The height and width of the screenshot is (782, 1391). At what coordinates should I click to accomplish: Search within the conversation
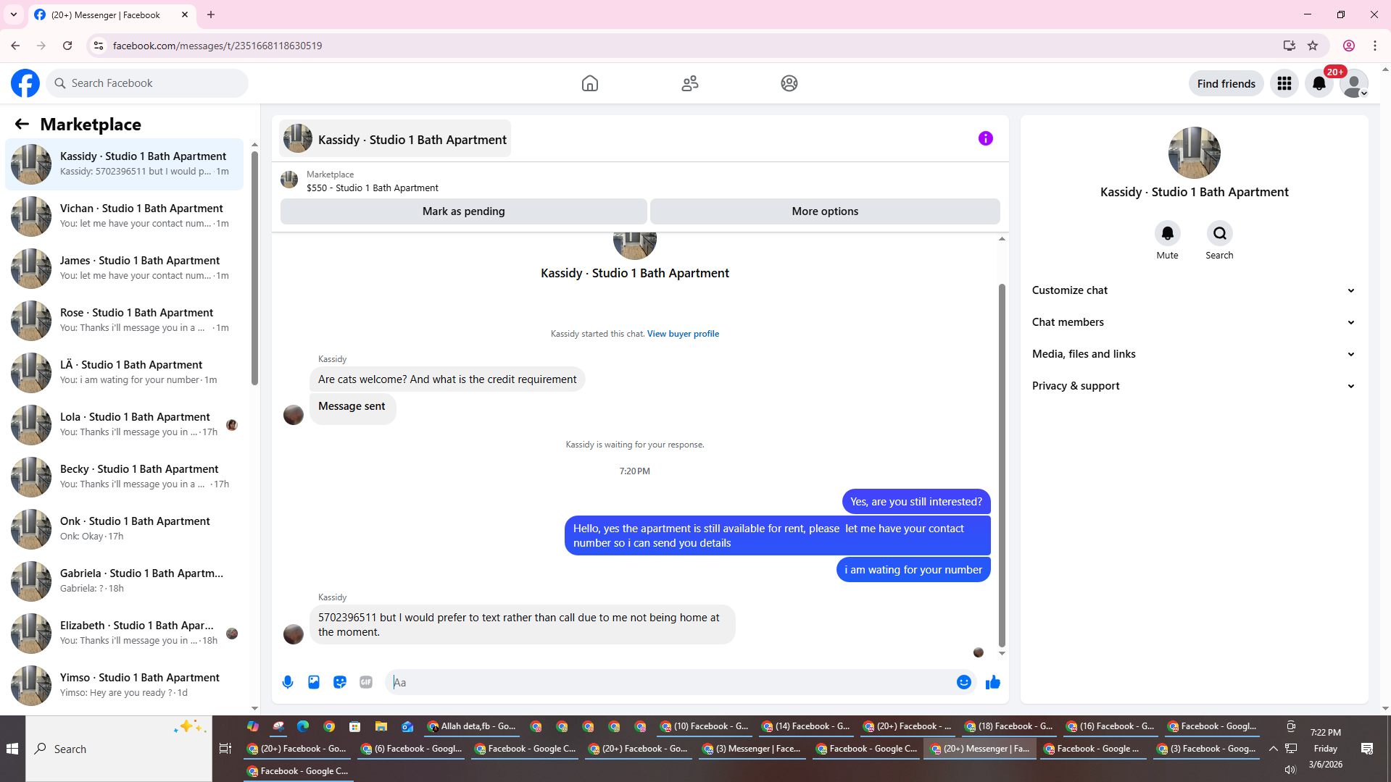point(1220,233)
